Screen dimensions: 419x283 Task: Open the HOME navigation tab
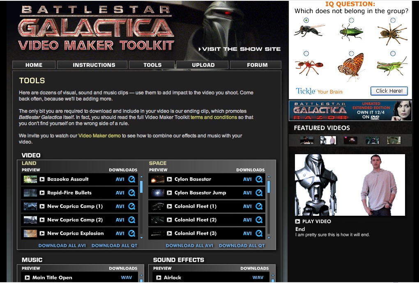pyautogui.click(x=34, y=65)
